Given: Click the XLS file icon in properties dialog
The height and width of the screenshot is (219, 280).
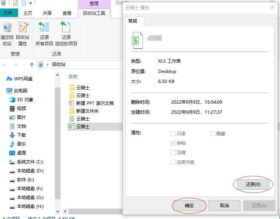Looking at the screenshot, I should tap(137, 40).
